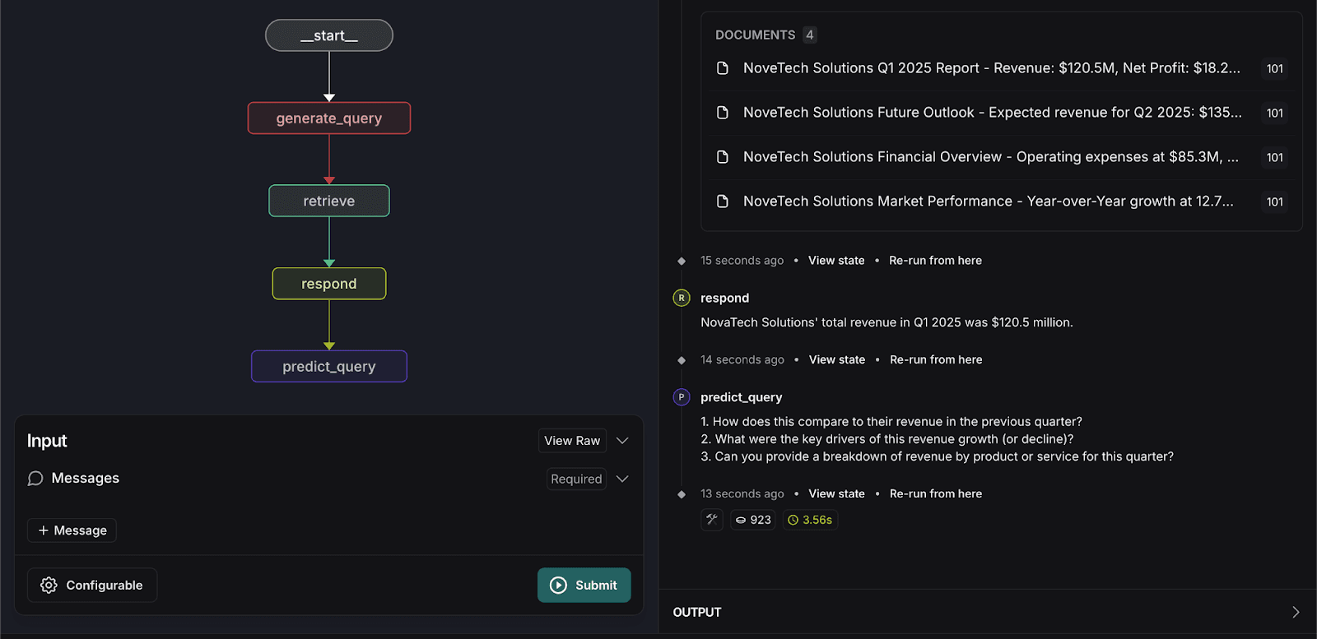The height and width of the screenshot is (639, 1317).
Task: Add a new message with + Message
Action: (x=72, y=530)
